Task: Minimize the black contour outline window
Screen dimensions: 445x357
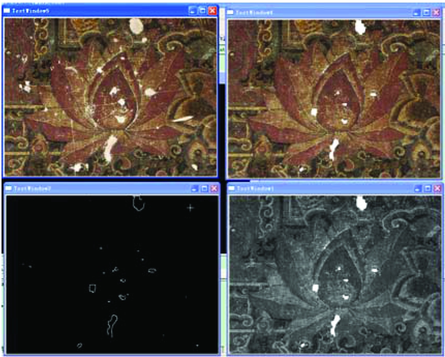Action: click(194, 188)
